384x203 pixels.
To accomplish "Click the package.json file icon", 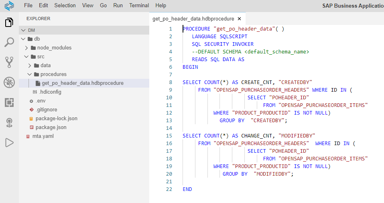I will (x=31, y=127).
